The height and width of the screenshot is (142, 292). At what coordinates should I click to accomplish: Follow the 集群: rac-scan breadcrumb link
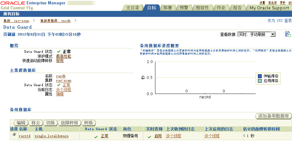coord(16,21)
